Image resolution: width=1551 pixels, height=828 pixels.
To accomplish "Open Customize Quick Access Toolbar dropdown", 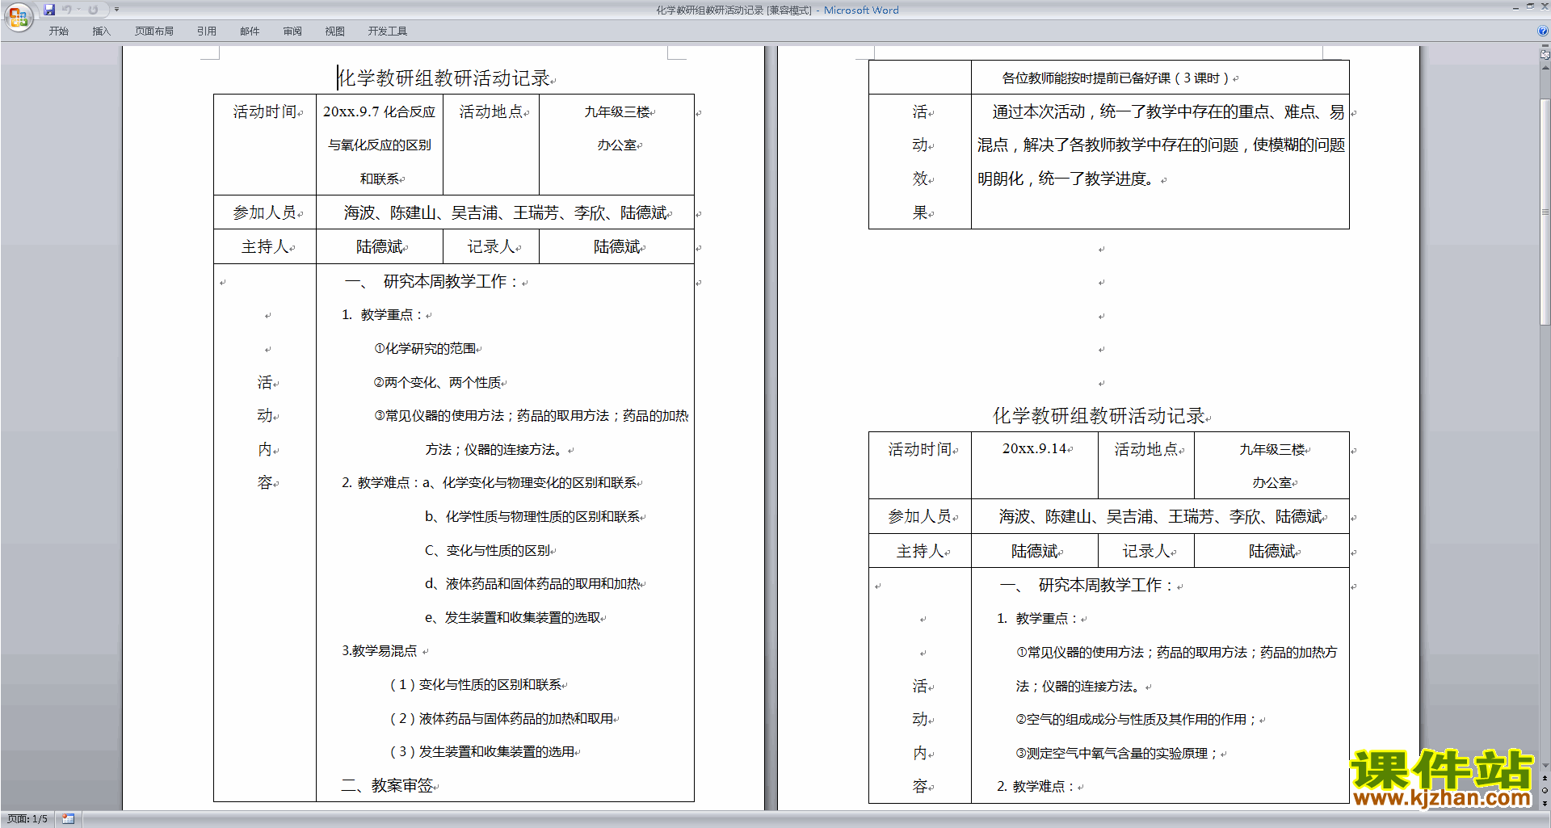I will coord(116,10).
